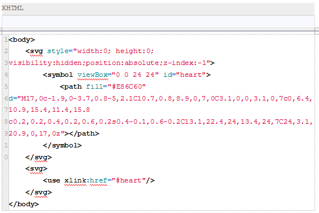Click line number 4 in the gutter

(6, 75)
